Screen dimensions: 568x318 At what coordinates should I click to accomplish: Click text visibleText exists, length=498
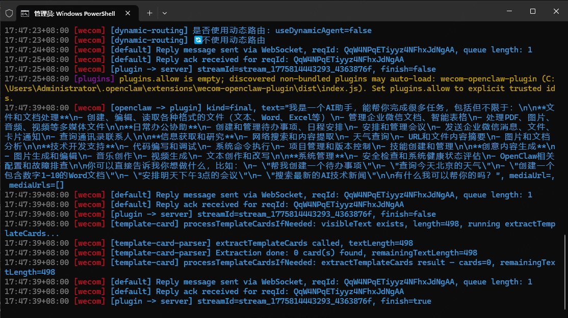pyautogui.click(x=390, y=224)
